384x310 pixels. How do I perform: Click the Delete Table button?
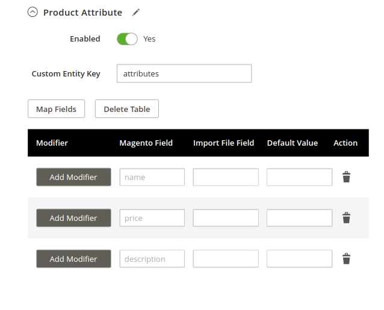pyautogui.click(x=127, y=109)
